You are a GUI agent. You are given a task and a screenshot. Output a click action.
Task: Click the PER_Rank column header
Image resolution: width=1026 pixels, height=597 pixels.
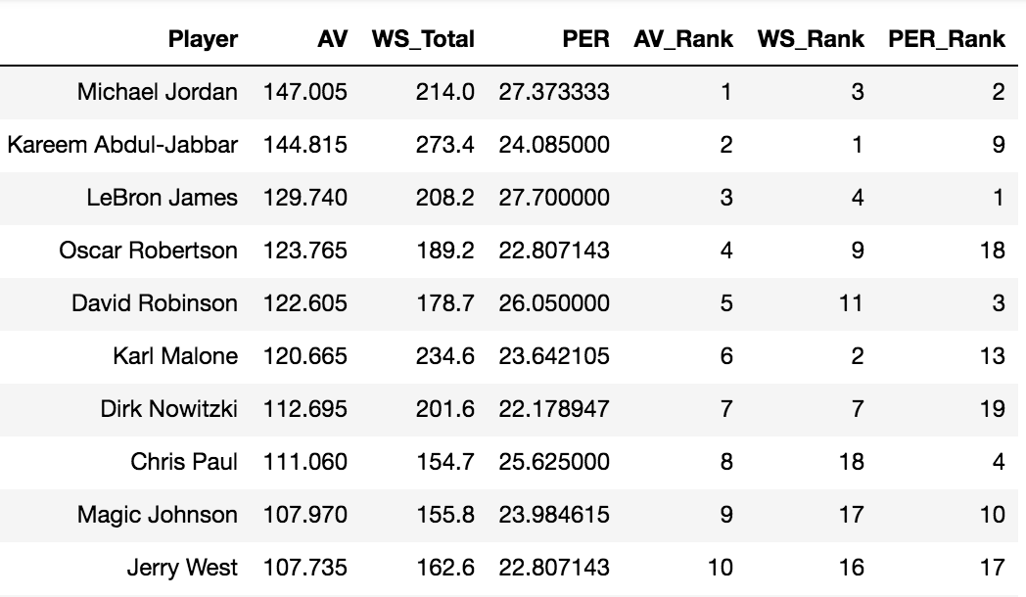click(946, 39)
